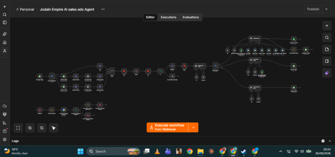
Task: Add a node with the canvas plus button
Action: pos(327,26)
